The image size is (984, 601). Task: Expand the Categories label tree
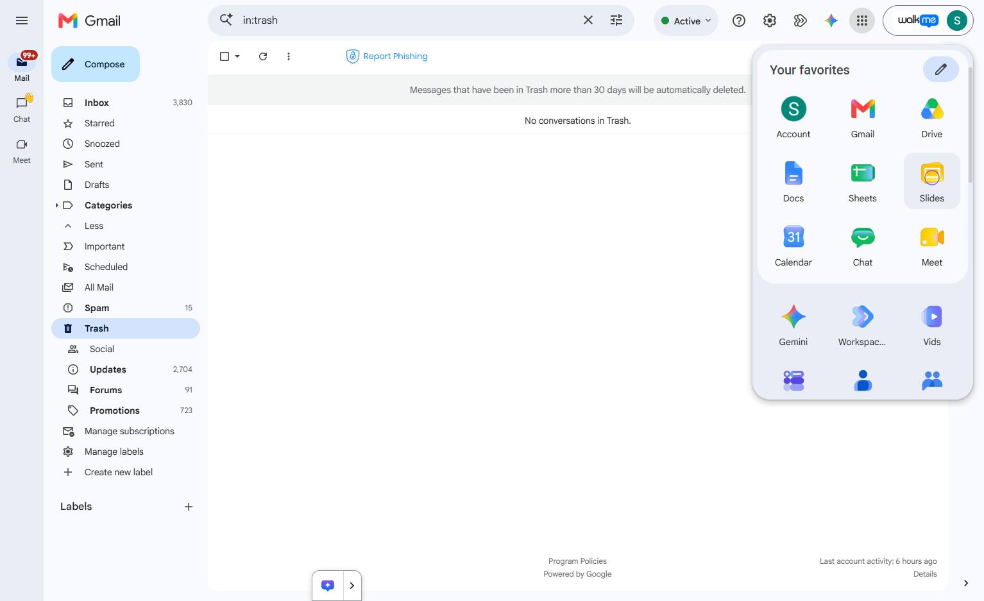click(x=56, y=205)
